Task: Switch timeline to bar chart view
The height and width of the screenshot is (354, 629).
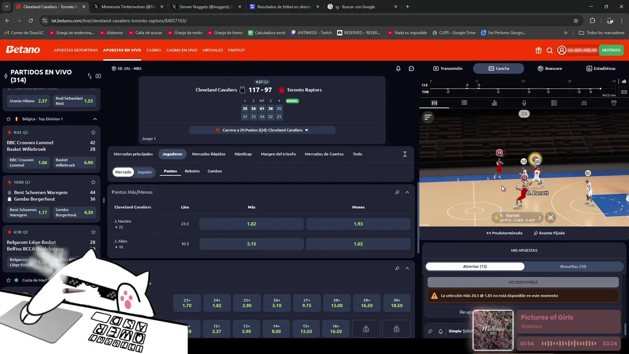Action: pos(624,82)
